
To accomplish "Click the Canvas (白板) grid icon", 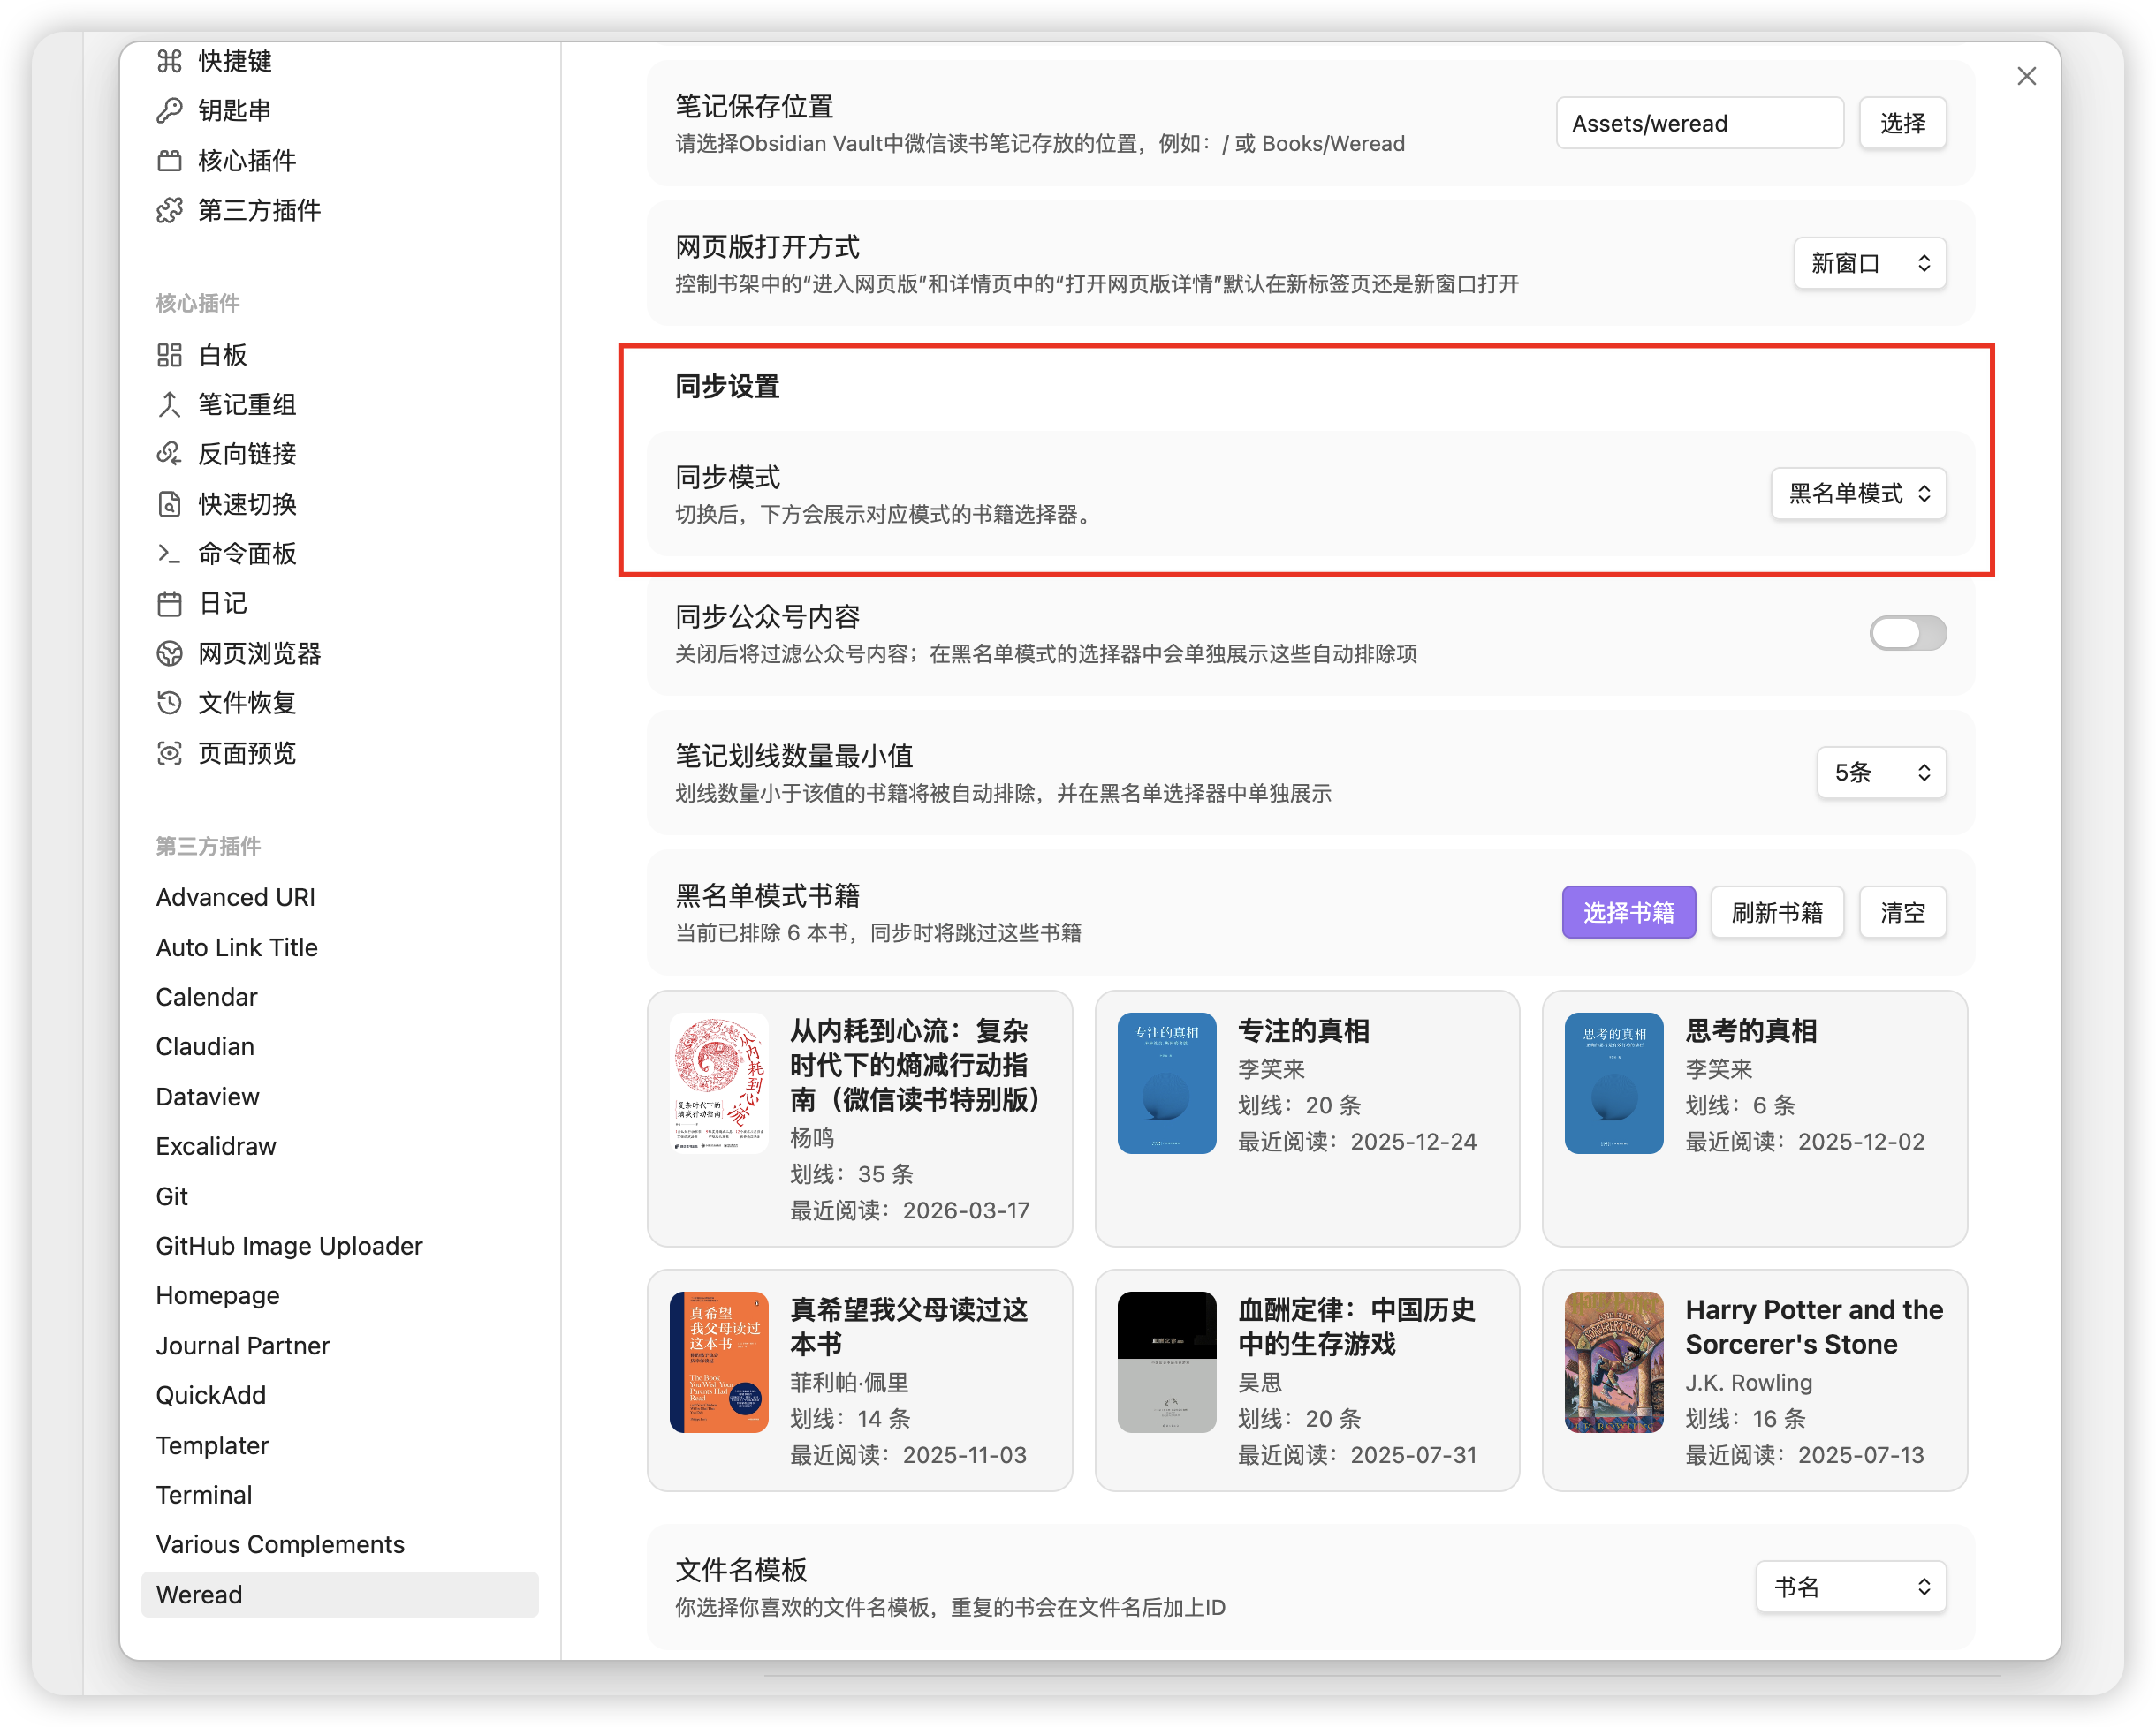I will point(169,355).
